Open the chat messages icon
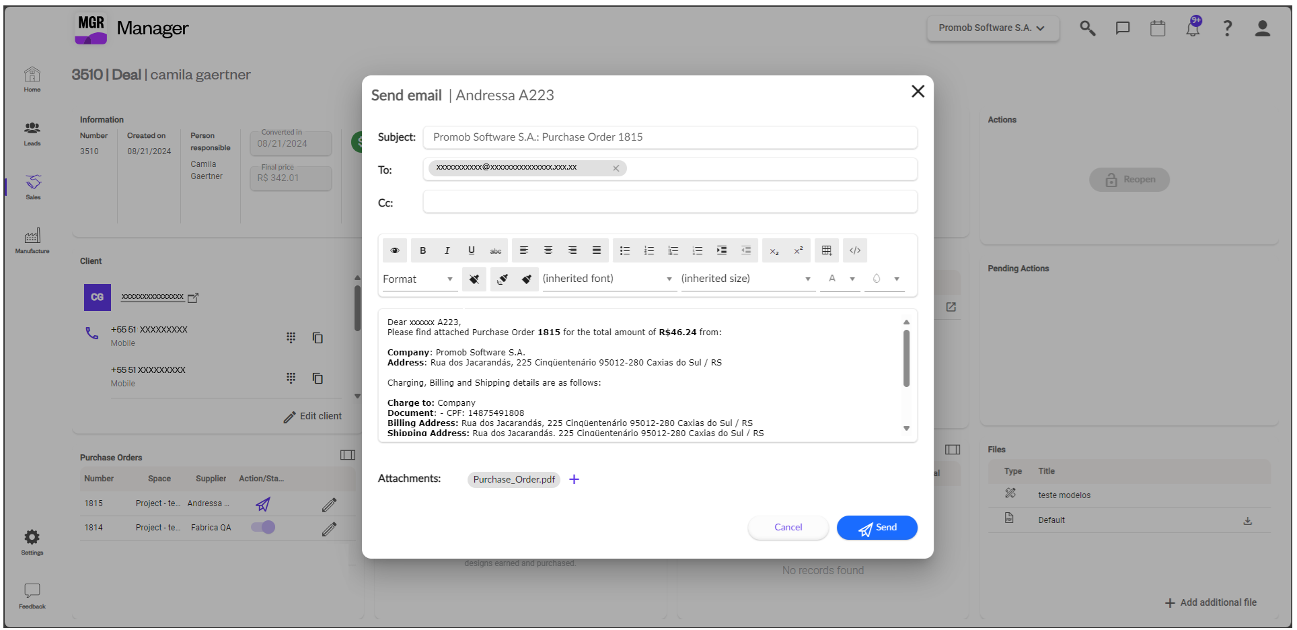 1123,28
